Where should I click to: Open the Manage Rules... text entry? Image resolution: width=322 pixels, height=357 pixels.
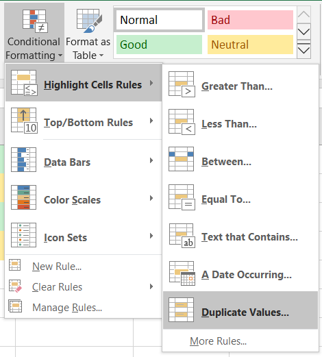click(67, 308)
